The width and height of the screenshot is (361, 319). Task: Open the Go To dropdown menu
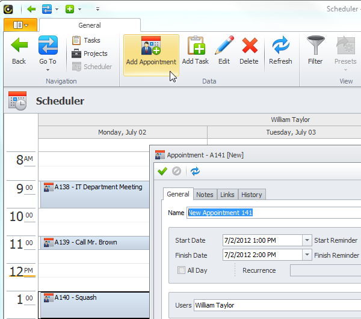[x=48, y=71]
